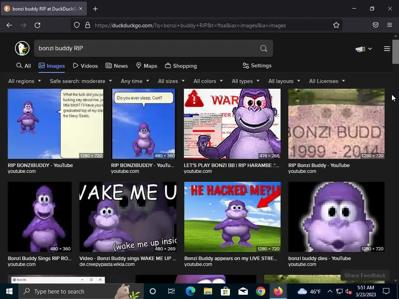Open 'RIP Bonzi Buddy - YouTube' link
The width and height of the screenshot is (399, 299).
(319, 165)
